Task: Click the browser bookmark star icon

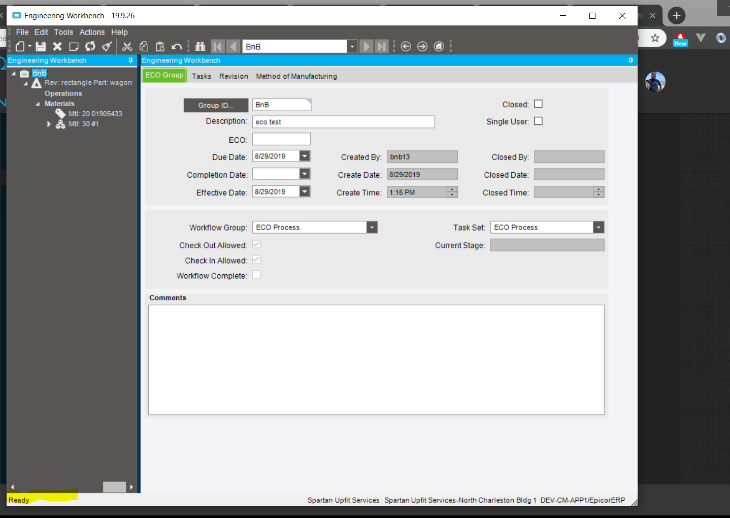Action: point(655,38)
